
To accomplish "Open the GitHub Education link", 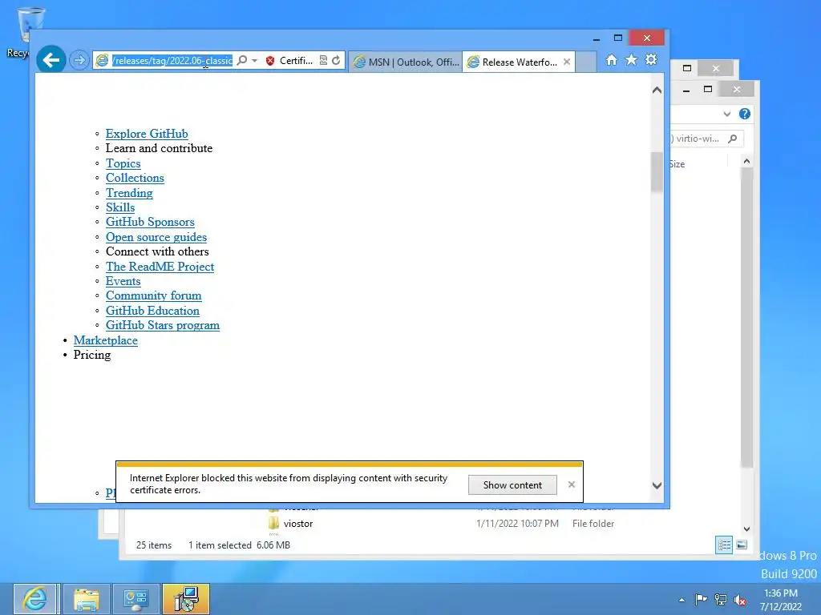I will click(152, 312).
